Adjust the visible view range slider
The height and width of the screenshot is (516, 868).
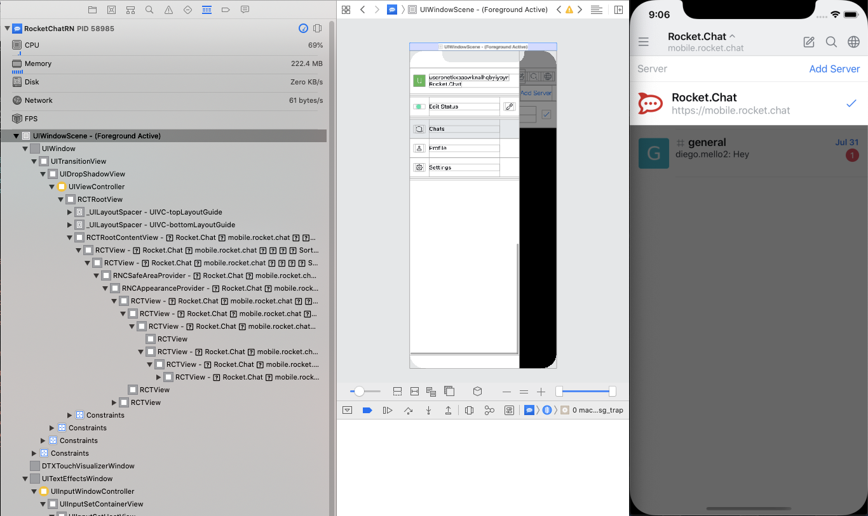586,392
